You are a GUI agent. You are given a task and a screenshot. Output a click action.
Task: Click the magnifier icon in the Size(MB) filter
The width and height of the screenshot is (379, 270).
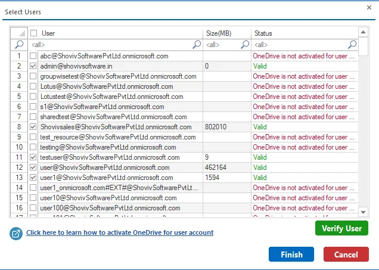[x=245, y=45]
